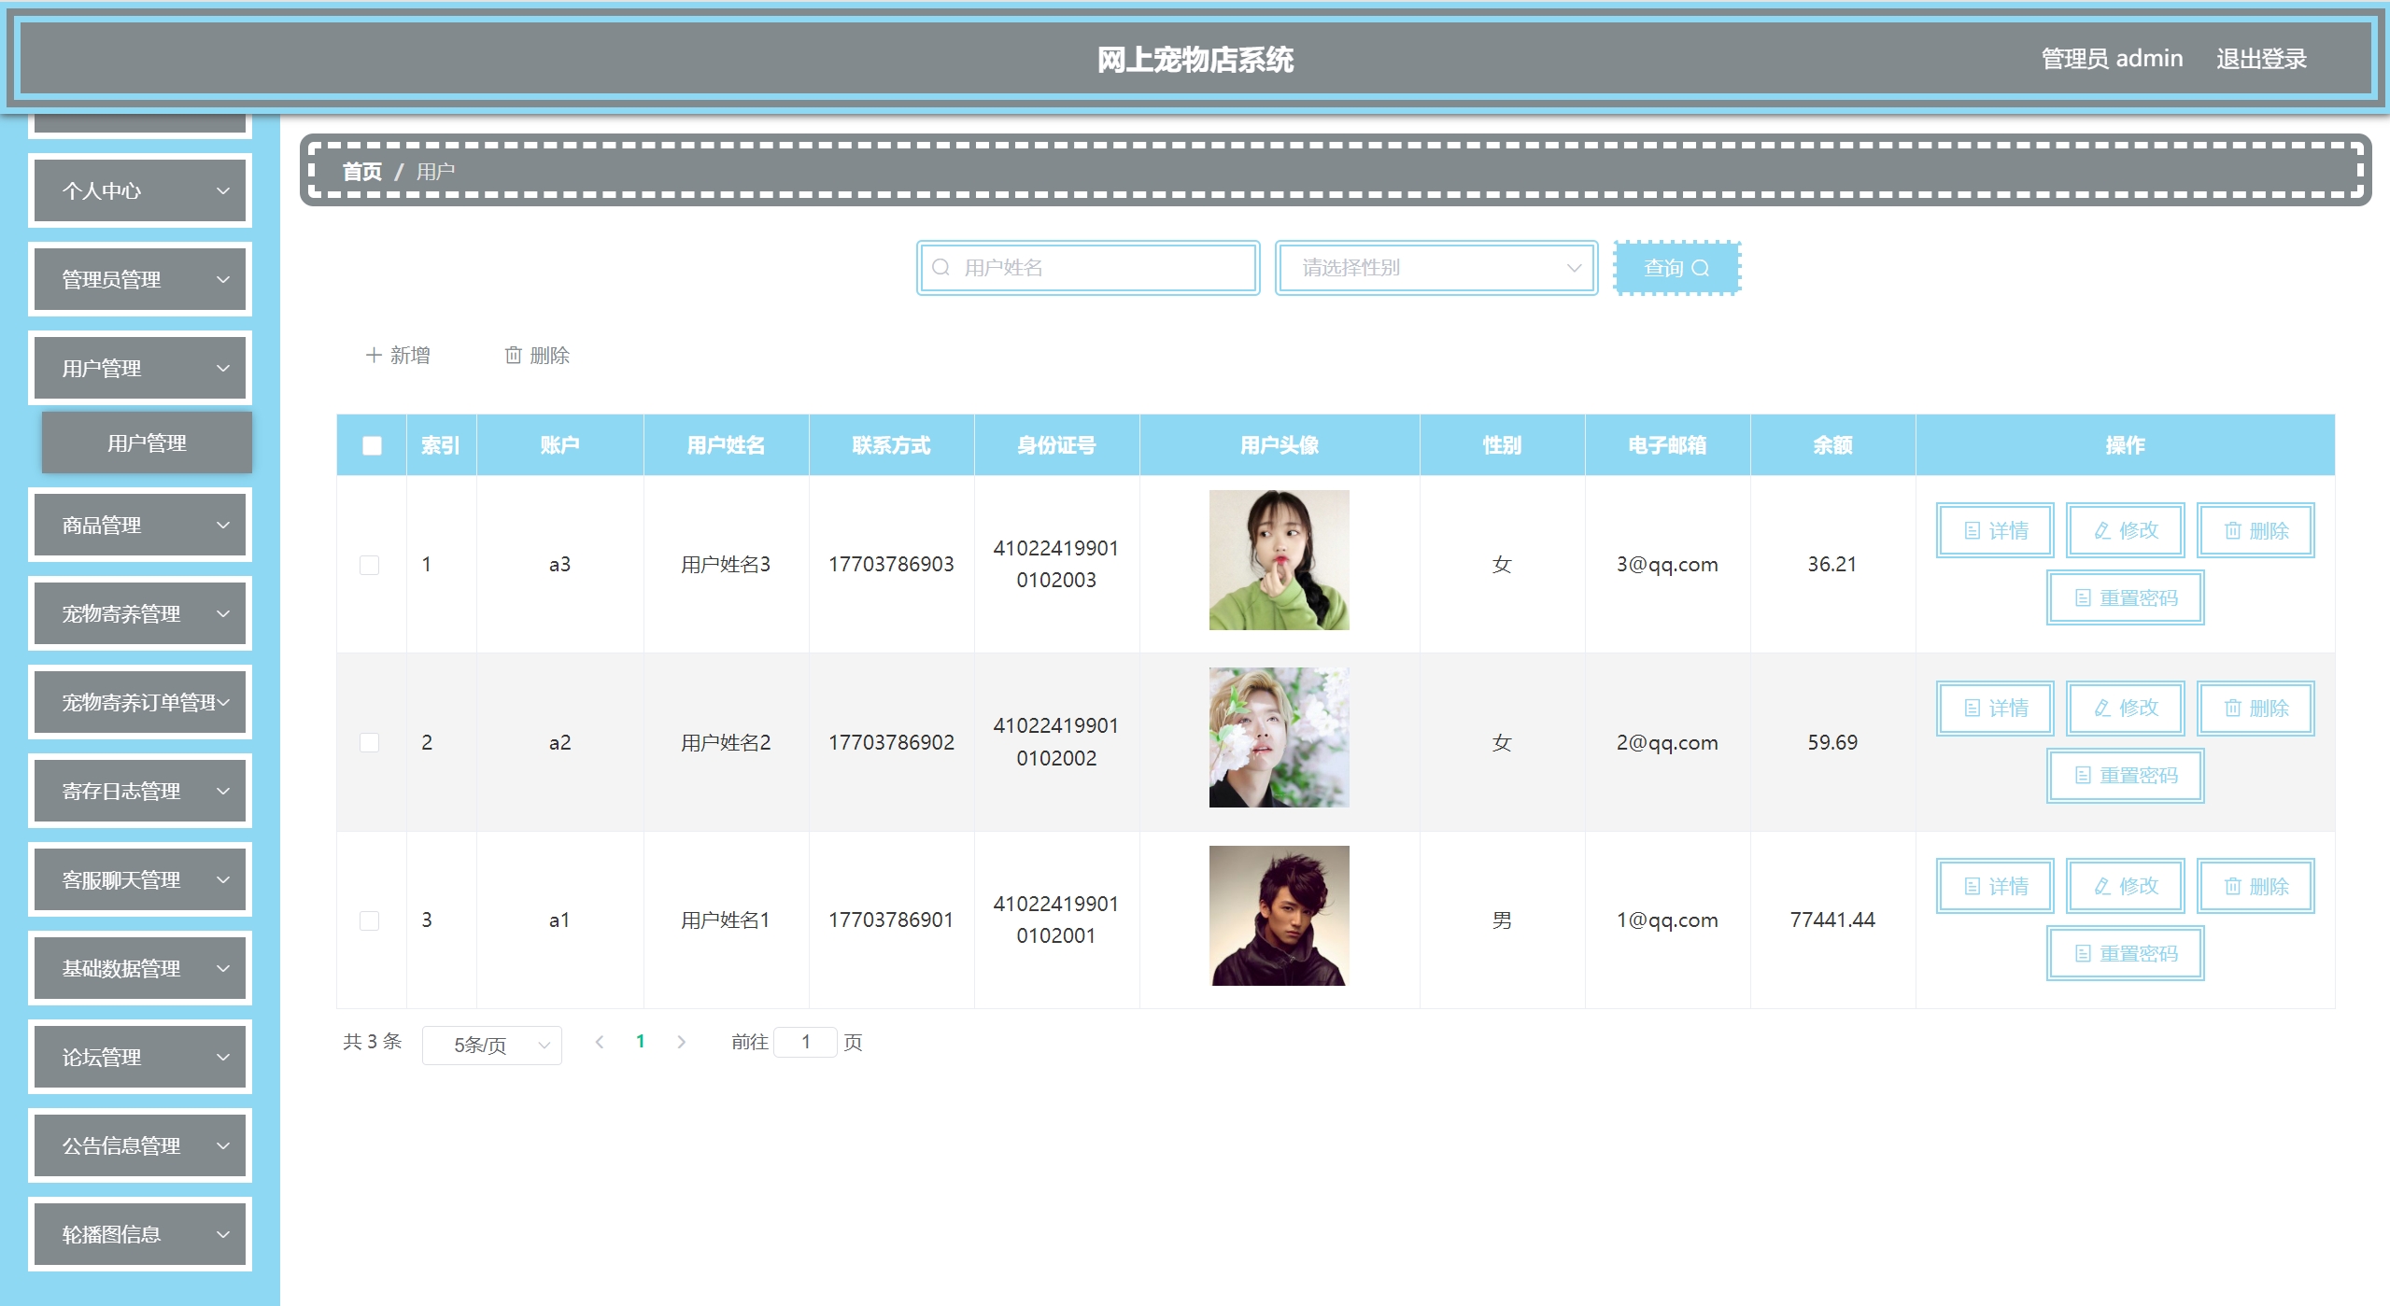This screenshot has width=2390, height=1306.
Task: Check the checkbox for row a3
Action: (370, 565)
